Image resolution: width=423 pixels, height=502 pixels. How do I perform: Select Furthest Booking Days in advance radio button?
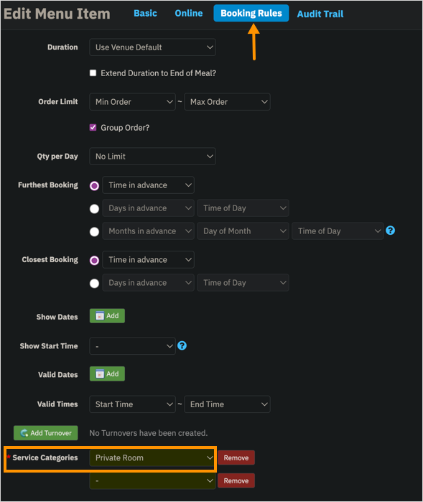pyautogui.click(x=94, y=209)
